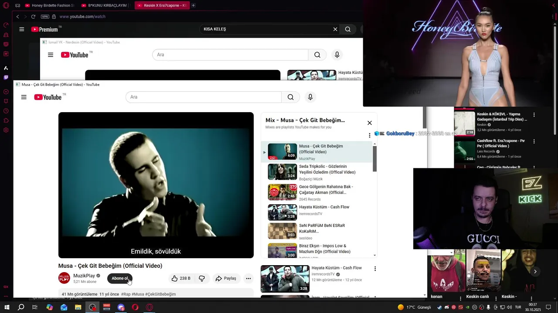Open hamburger menu in İsmail YK window
558x313 pixels.
tap(51, 55)
